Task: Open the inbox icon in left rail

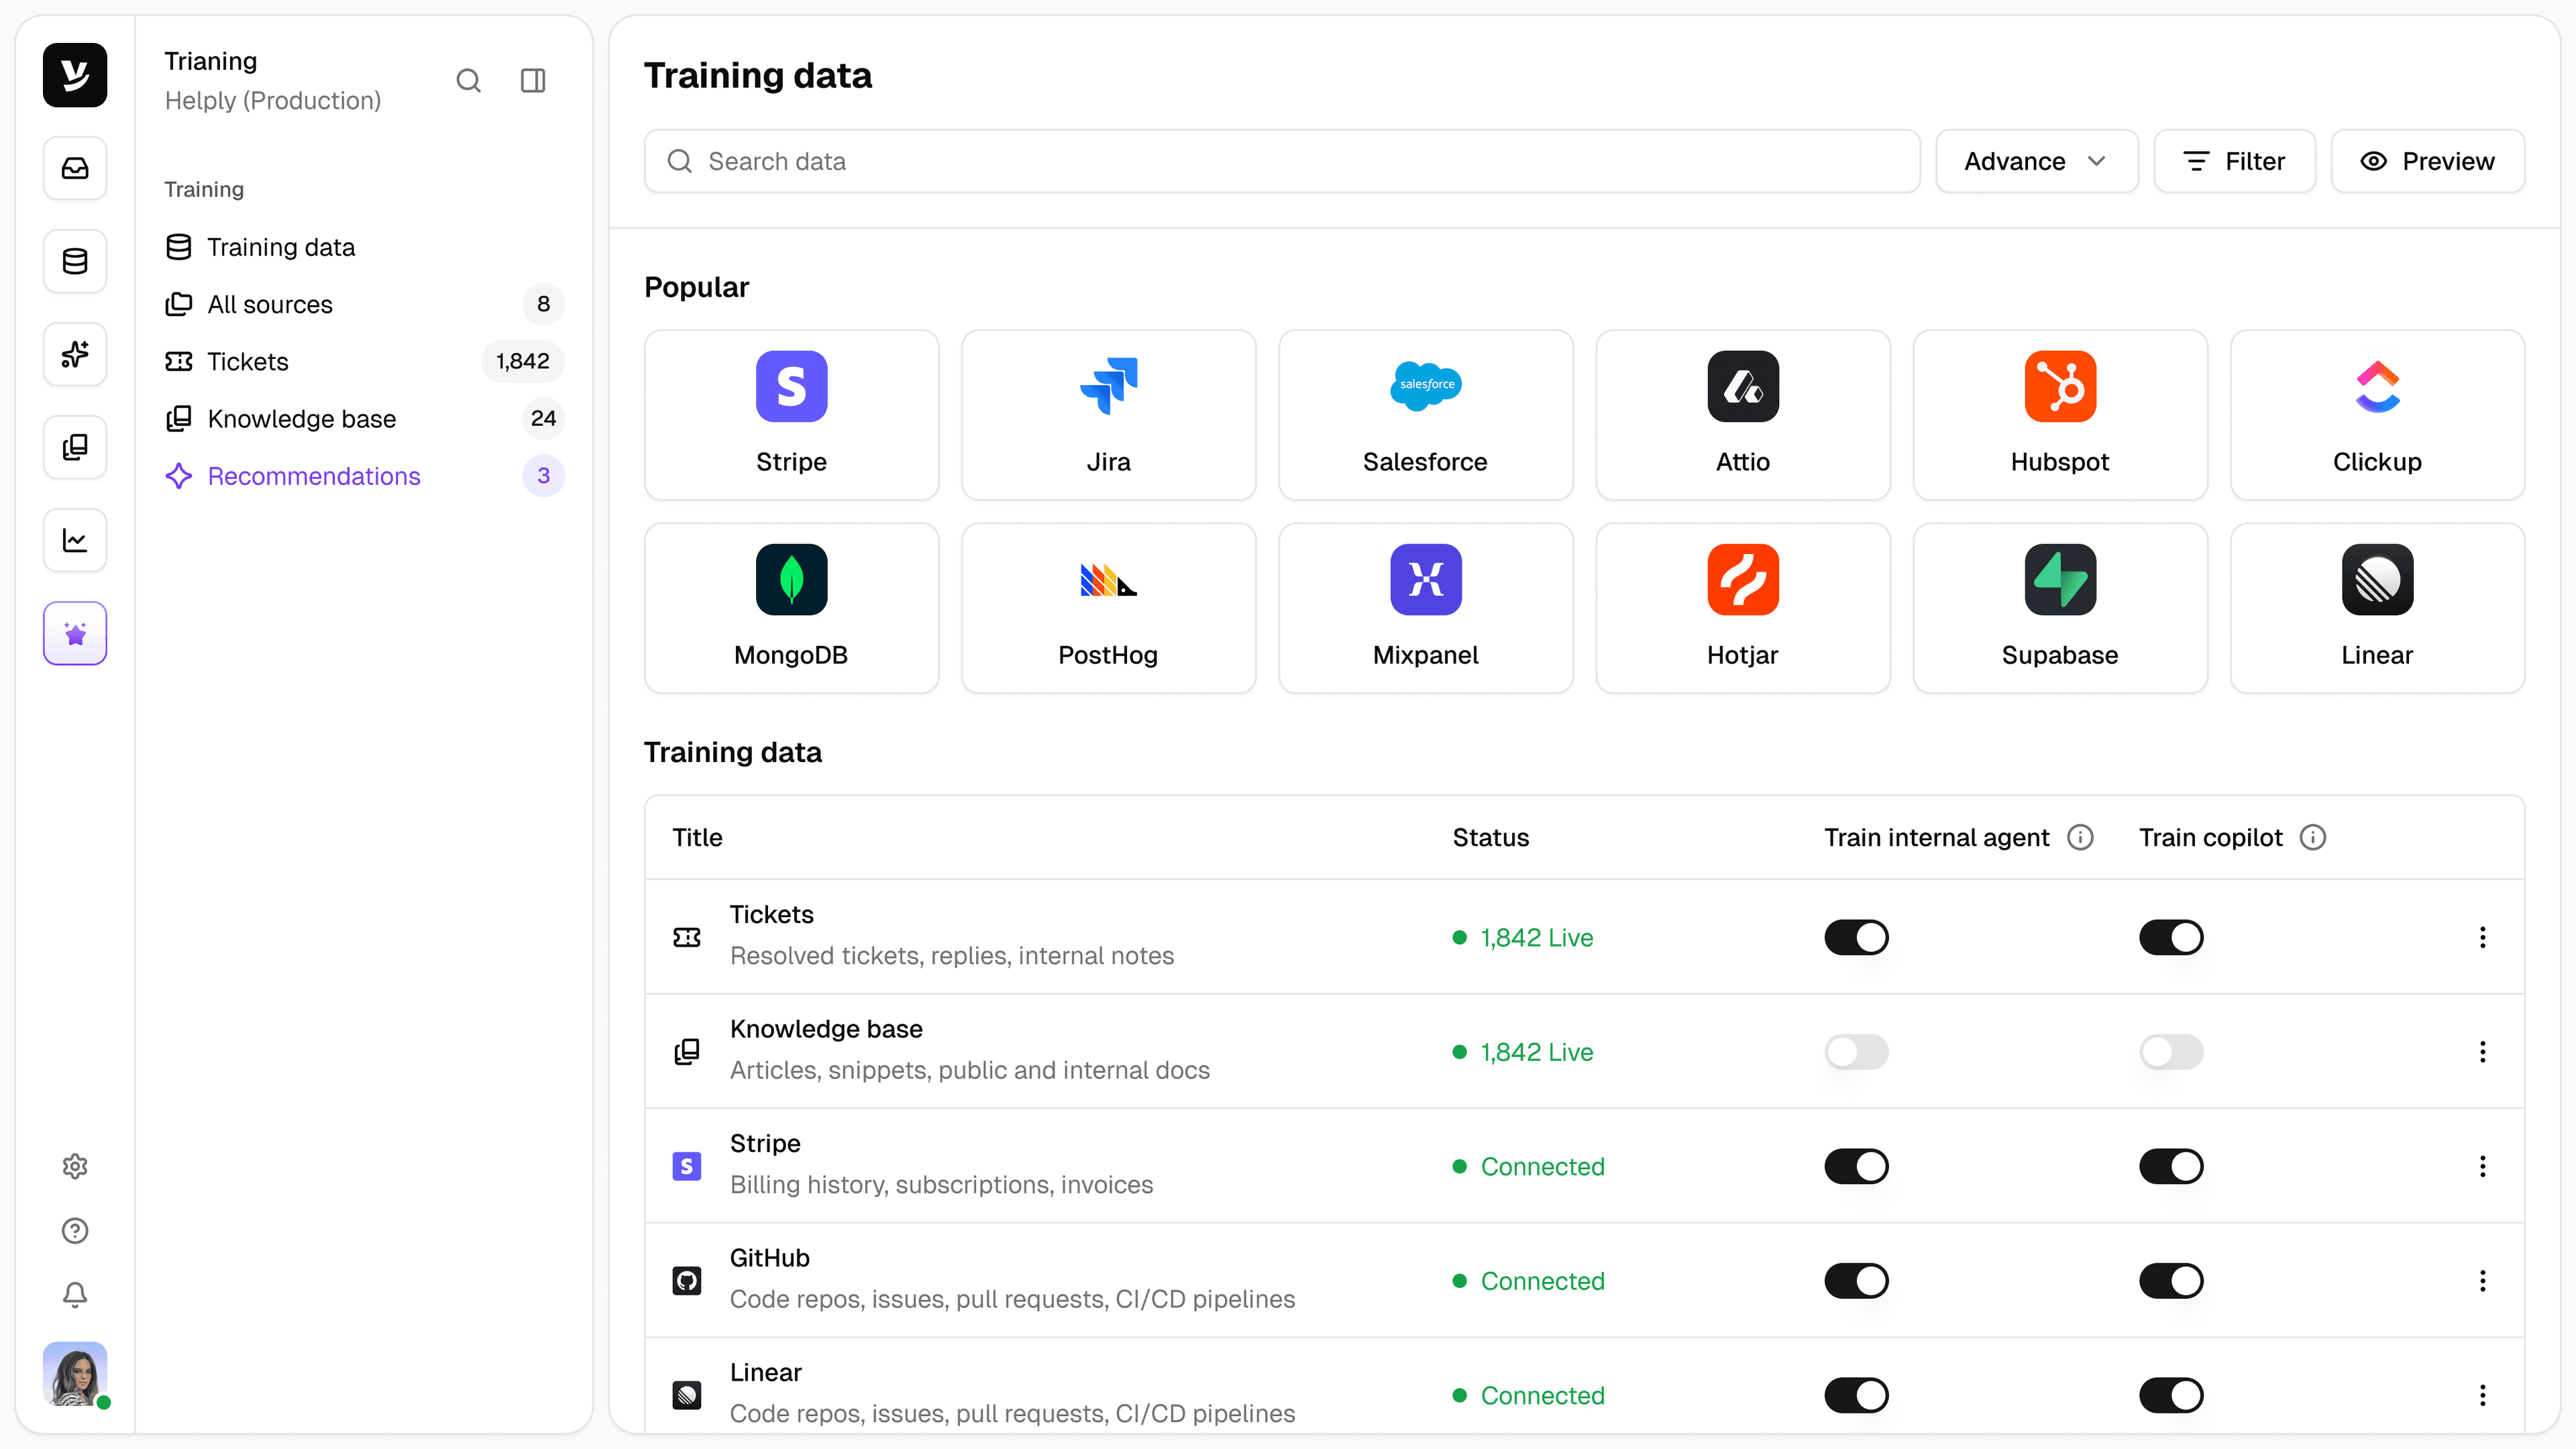Action: click(75, 168)
